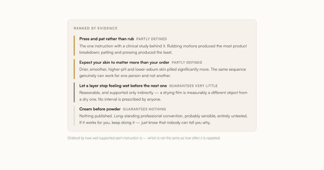The image size is (324, 170).
Task: Select 'Press and pat rather than rub' title
Action: coord(107,39)
